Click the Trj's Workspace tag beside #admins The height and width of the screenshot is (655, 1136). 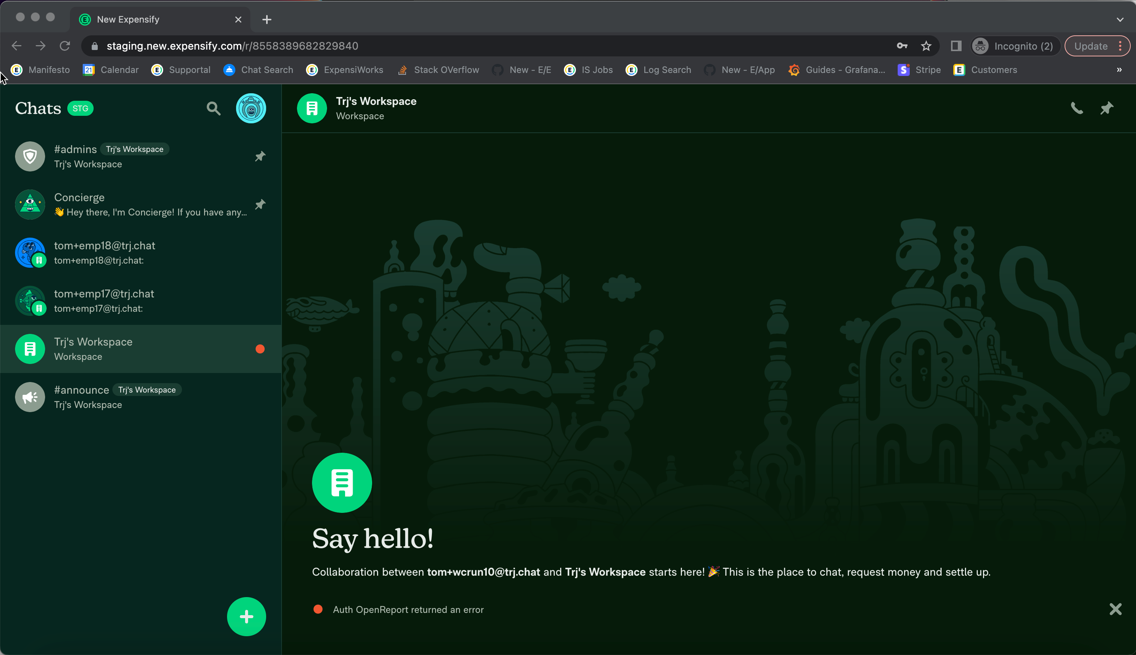tap(135, 149)
